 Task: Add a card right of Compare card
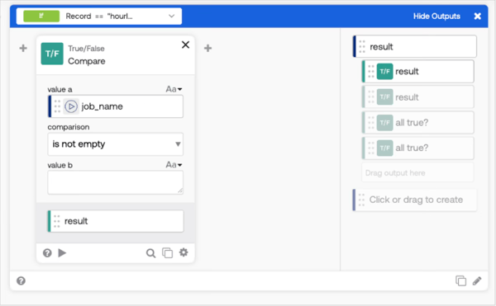(x=207, y=49)
